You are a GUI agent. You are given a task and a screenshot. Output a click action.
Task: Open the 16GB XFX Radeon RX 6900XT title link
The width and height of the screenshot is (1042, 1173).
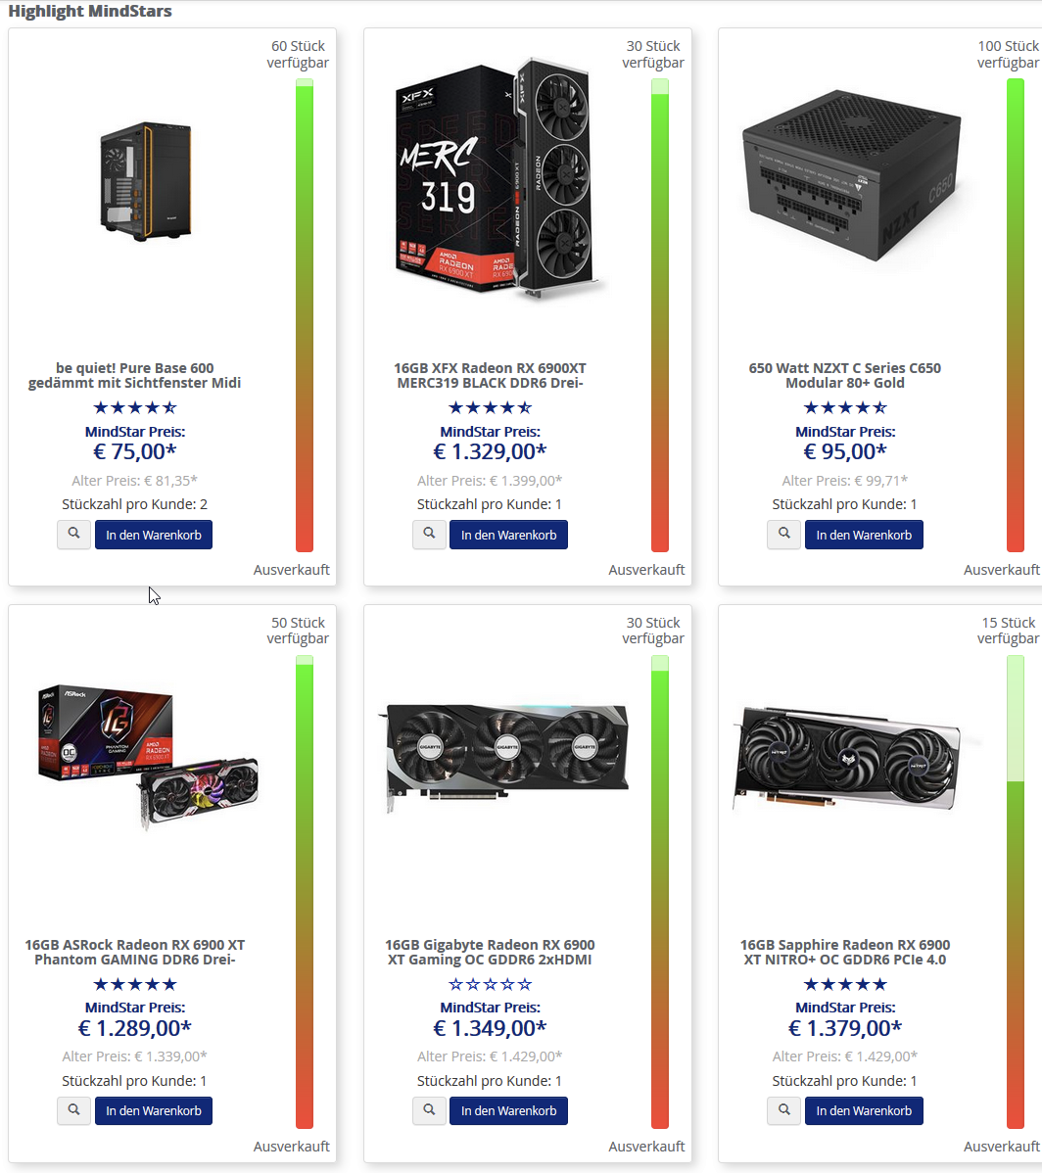490,376
